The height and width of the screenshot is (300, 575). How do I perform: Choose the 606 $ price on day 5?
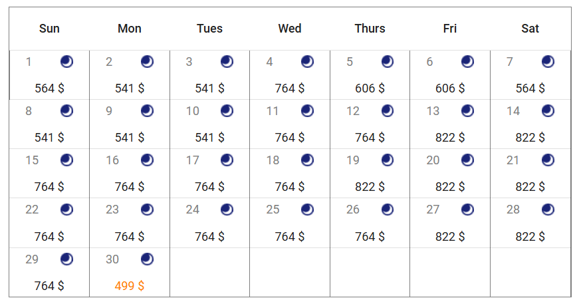coord(370,88)
